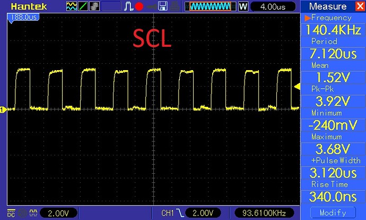Click the yellow trigger level arrow marker
This screenshot has height=220, width=366.
click(x=297, y=87)
